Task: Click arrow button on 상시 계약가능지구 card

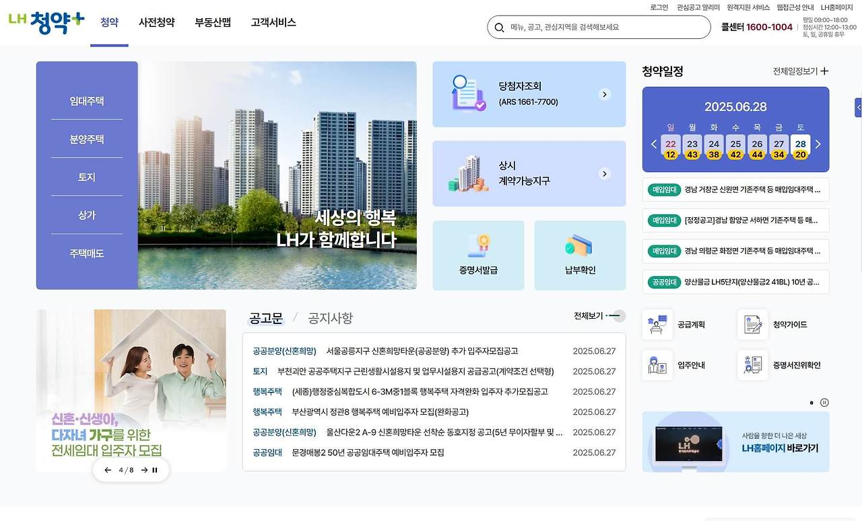Action: [605, 173]
